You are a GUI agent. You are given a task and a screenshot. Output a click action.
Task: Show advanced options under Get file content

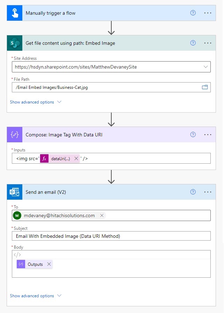click(x=33, y=102)
